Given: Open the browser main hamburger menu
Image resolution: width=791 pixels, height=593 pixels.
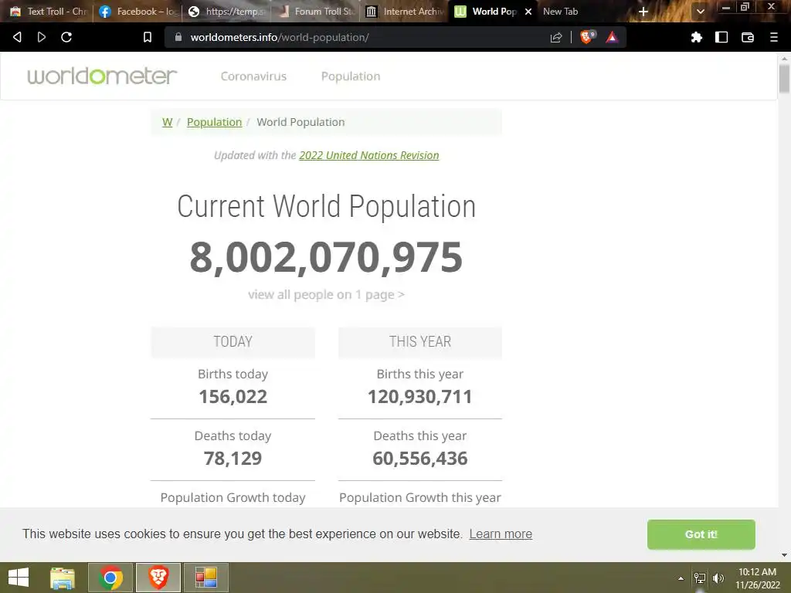Looking at the screenshot, I should click(773, 37).
